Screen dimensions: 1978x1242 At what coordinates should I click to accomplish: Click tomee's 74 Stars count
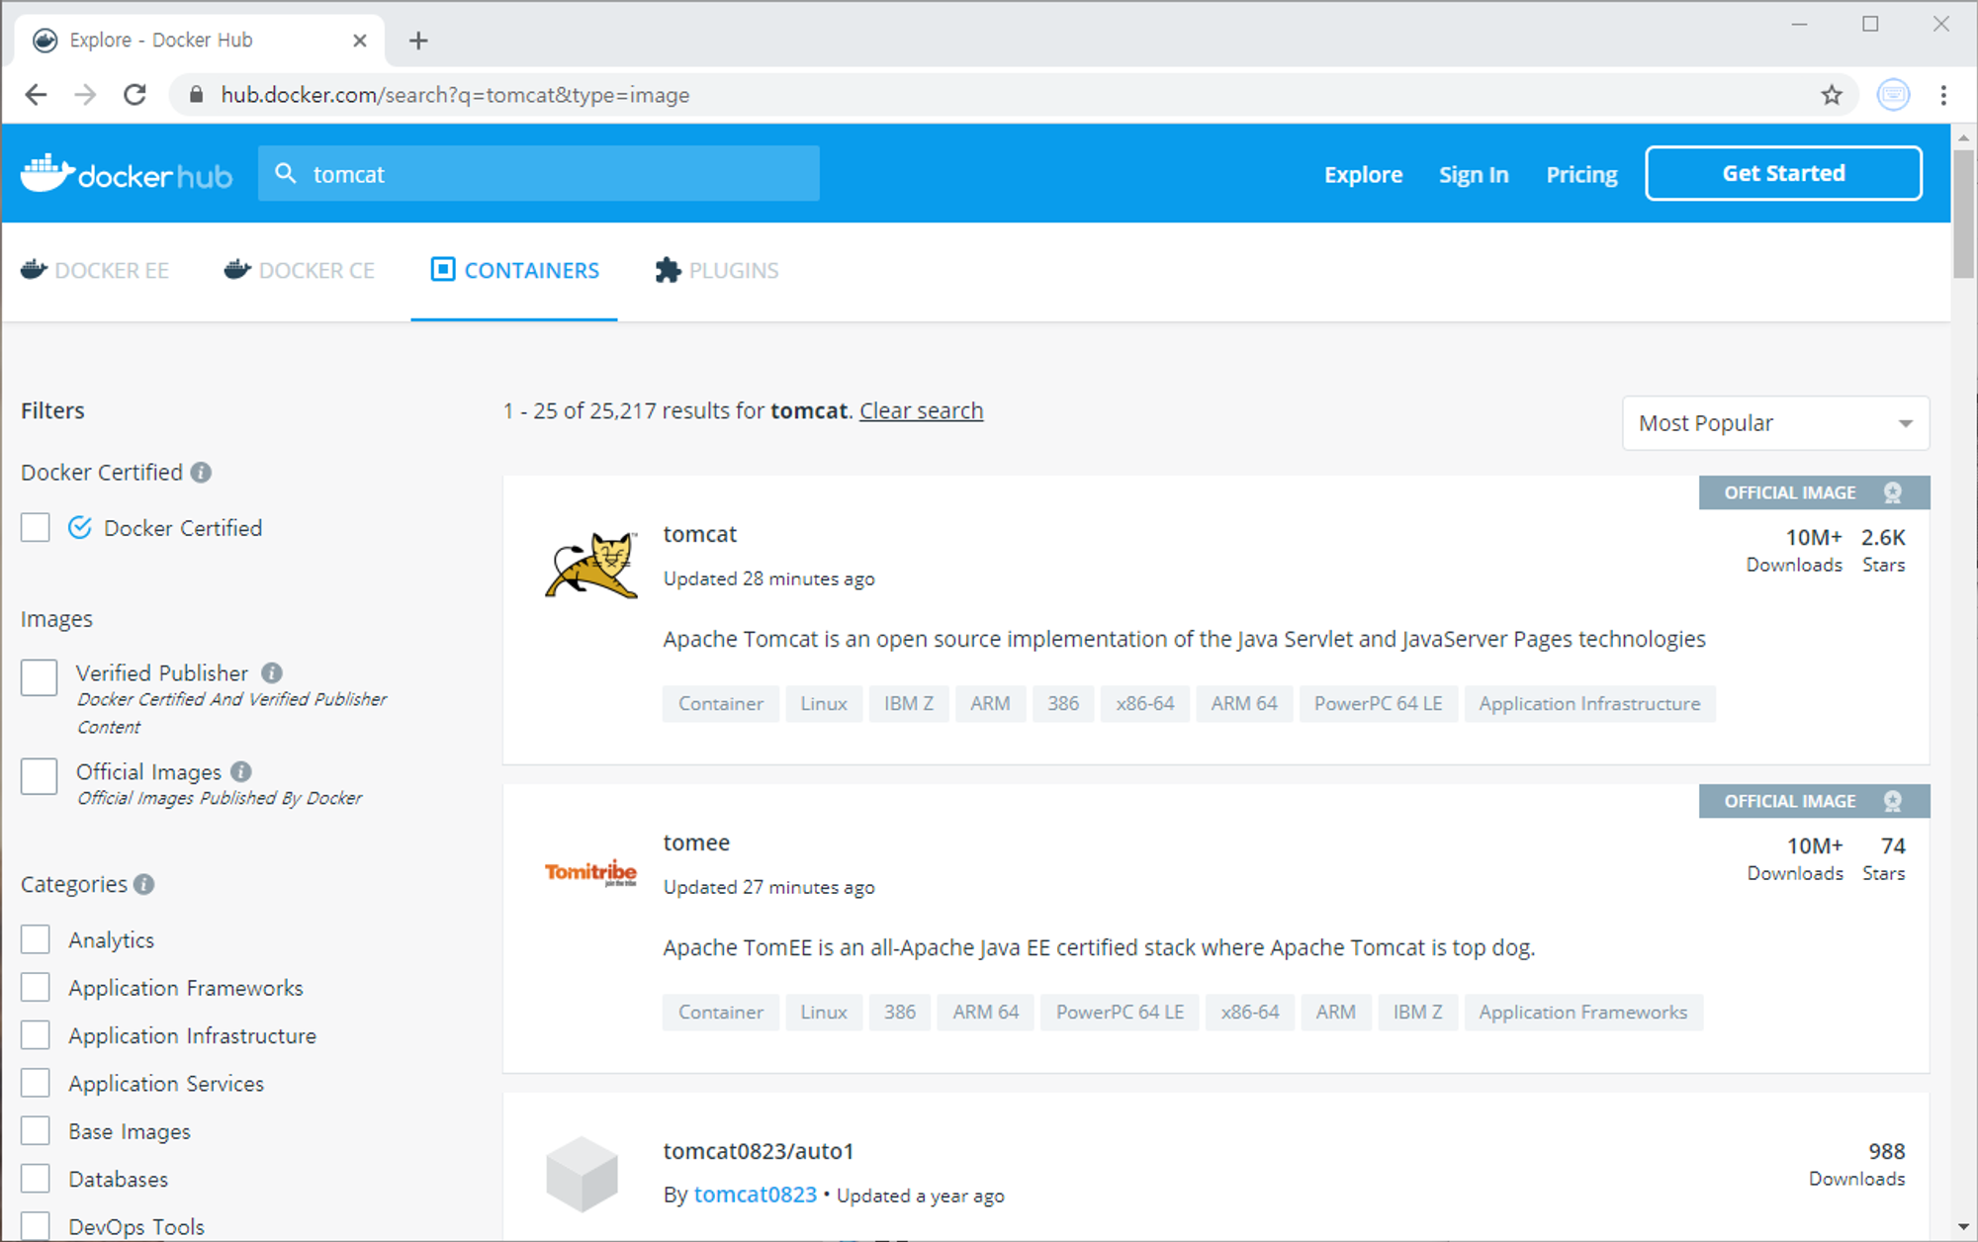[1884, 858]
